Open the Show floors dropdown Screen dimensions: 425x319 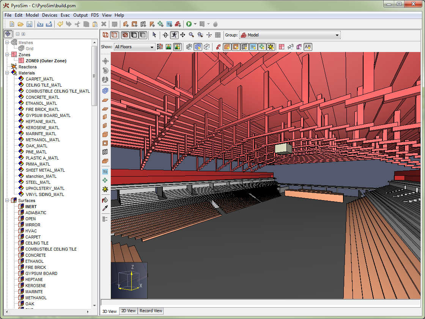point(134,47)
